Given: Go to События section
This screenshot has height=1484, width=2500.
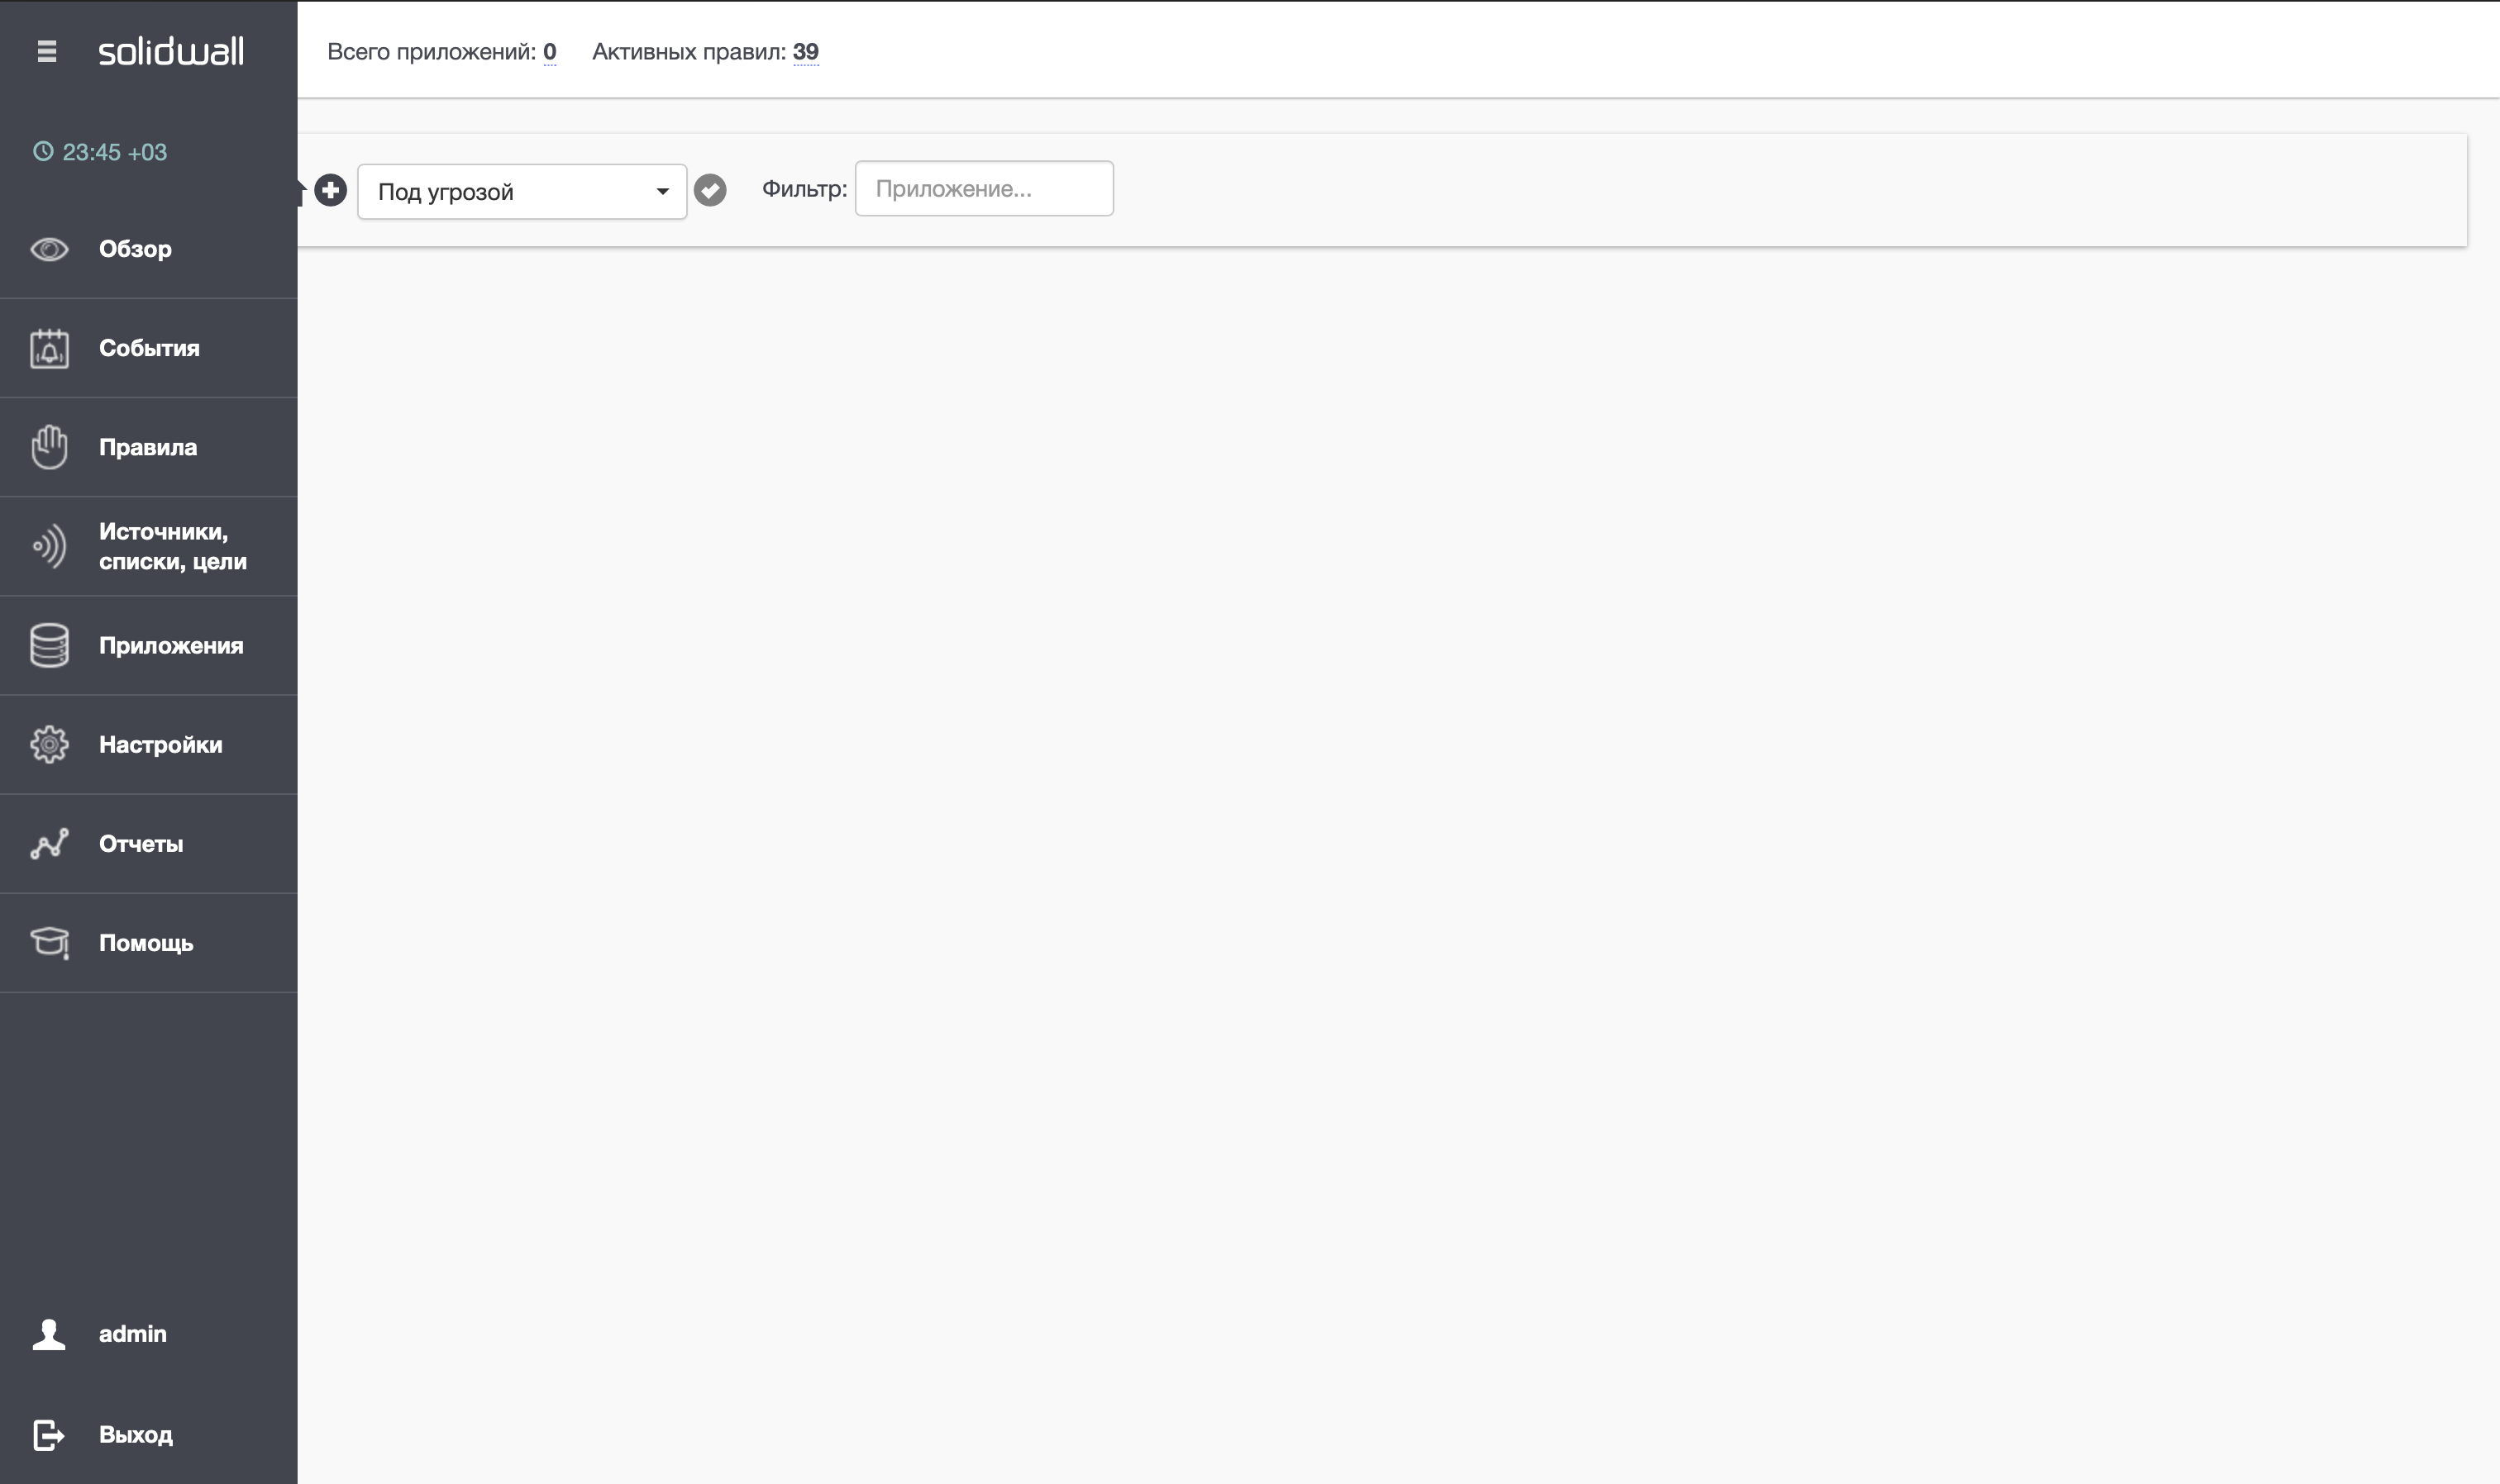Looking at the screenshot, I should click(148, 348).
